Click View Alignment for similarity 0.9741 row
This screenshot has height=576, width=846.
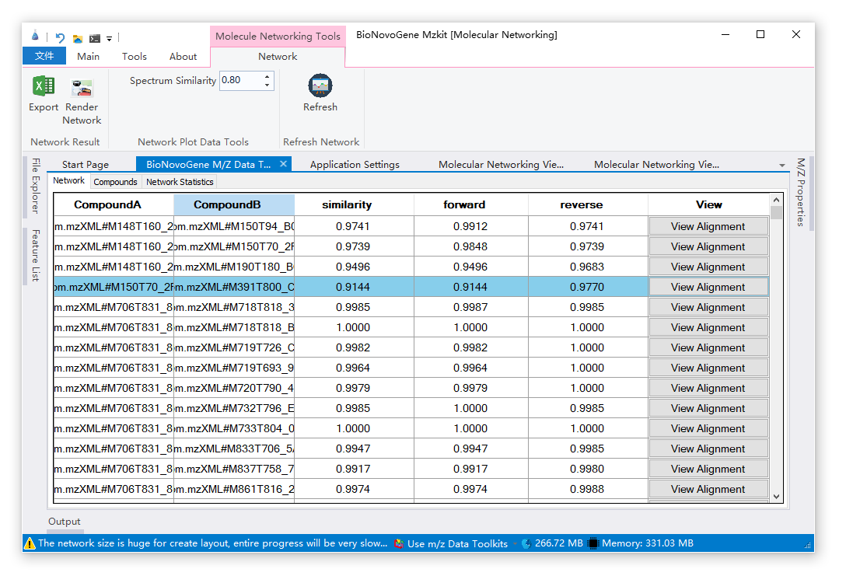pos(708,226)
